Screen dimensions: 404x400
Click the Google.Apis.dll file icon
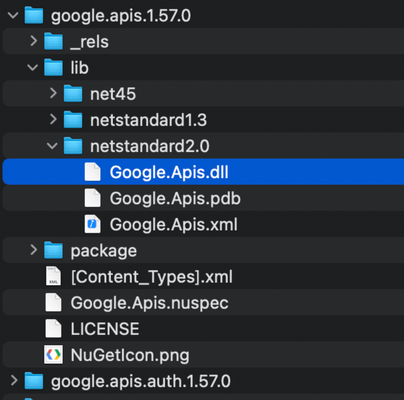click(x=92, y=172)
